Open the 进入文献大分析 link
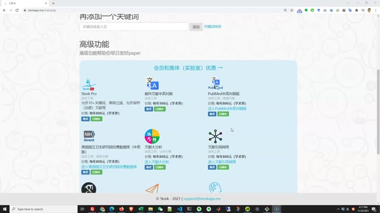Viewport: 380px width, 213px height. coord(157,162)
